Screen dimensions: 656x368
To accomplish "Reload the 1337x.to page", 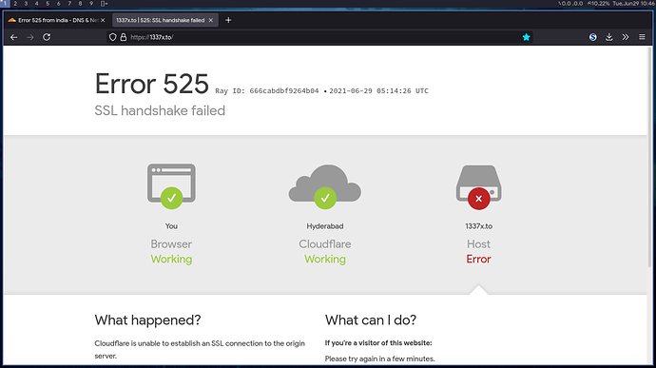I will click(x=47, y=37).
